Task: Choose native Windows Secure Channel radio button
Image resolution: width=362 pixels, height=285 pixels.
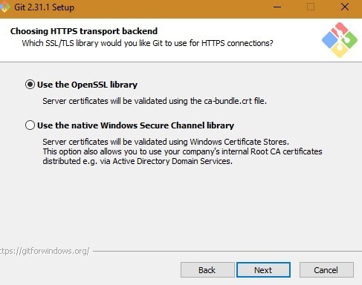Action: tap(30, 125)
